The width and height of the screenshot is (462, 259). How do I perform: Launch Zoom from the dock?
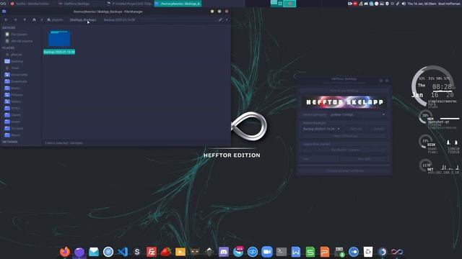267,252
